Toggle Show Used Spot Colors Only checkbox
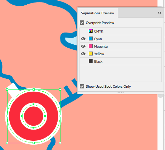Viewport: 165px width, 150px height. 82,86
